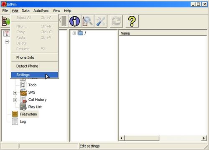Select Call History in the tree

click(x=37, y=100)
